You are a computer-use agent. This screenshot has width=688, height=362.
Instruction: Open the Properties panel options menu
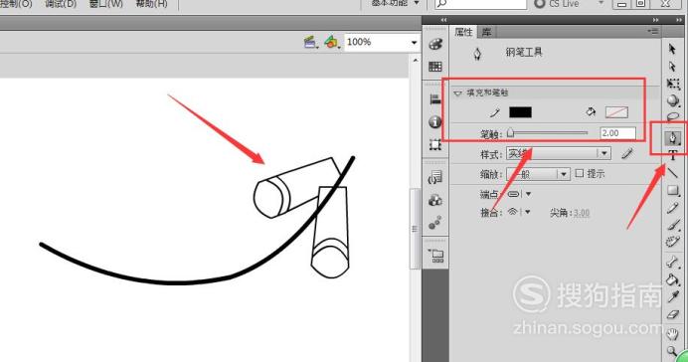point(653,32)
